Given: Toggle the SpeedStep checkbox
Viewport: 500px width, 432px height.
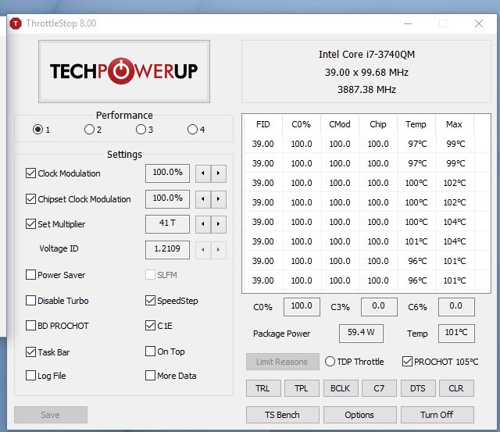Looking at the screenshot, I should coord(150,300).
